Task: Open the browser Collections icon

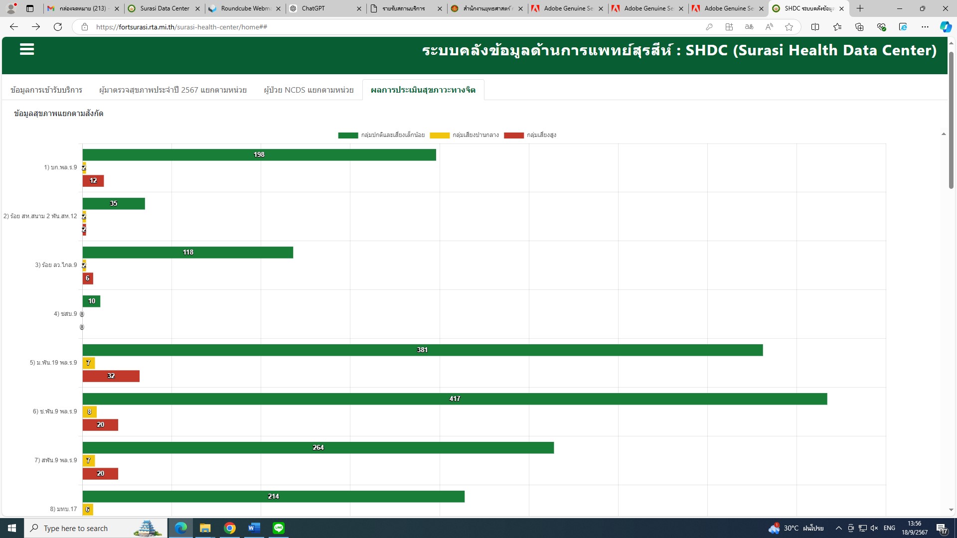Action: [x=859, y=27]
